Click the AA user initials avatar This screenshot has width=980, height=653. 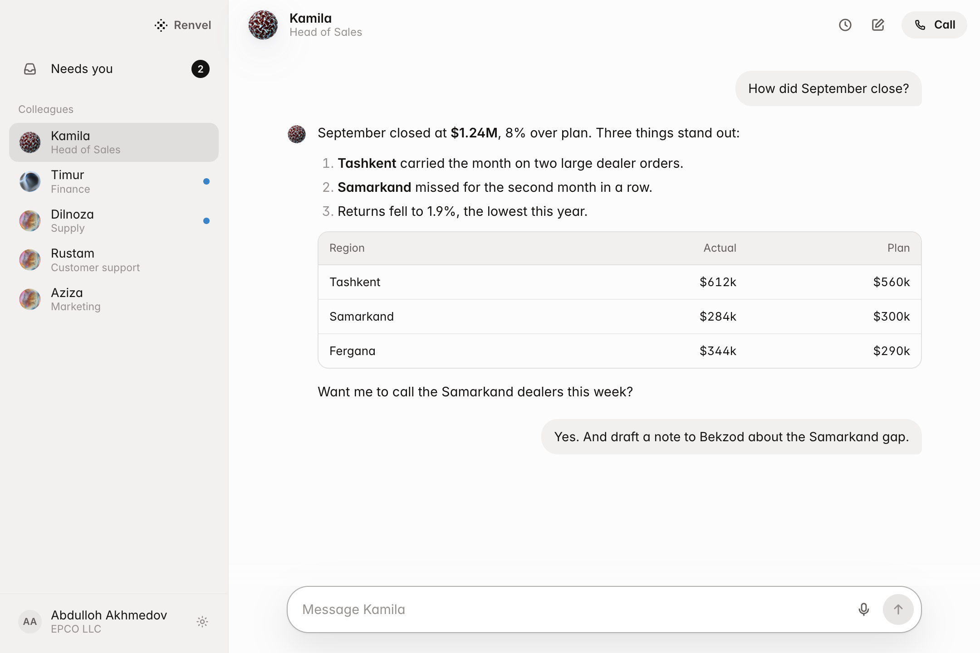coord(30,622)
